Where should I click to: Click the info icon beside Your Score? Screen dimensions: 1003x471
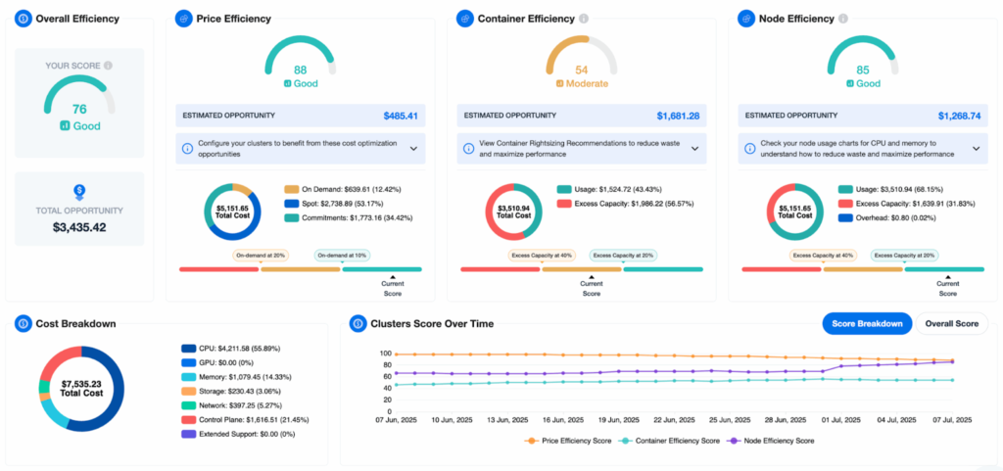(x=108, y=66)
